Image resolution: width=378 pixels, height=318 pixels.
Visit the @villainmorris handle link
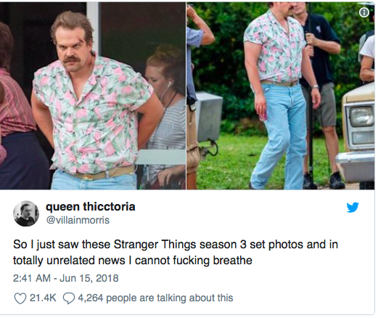pos(78,220)
